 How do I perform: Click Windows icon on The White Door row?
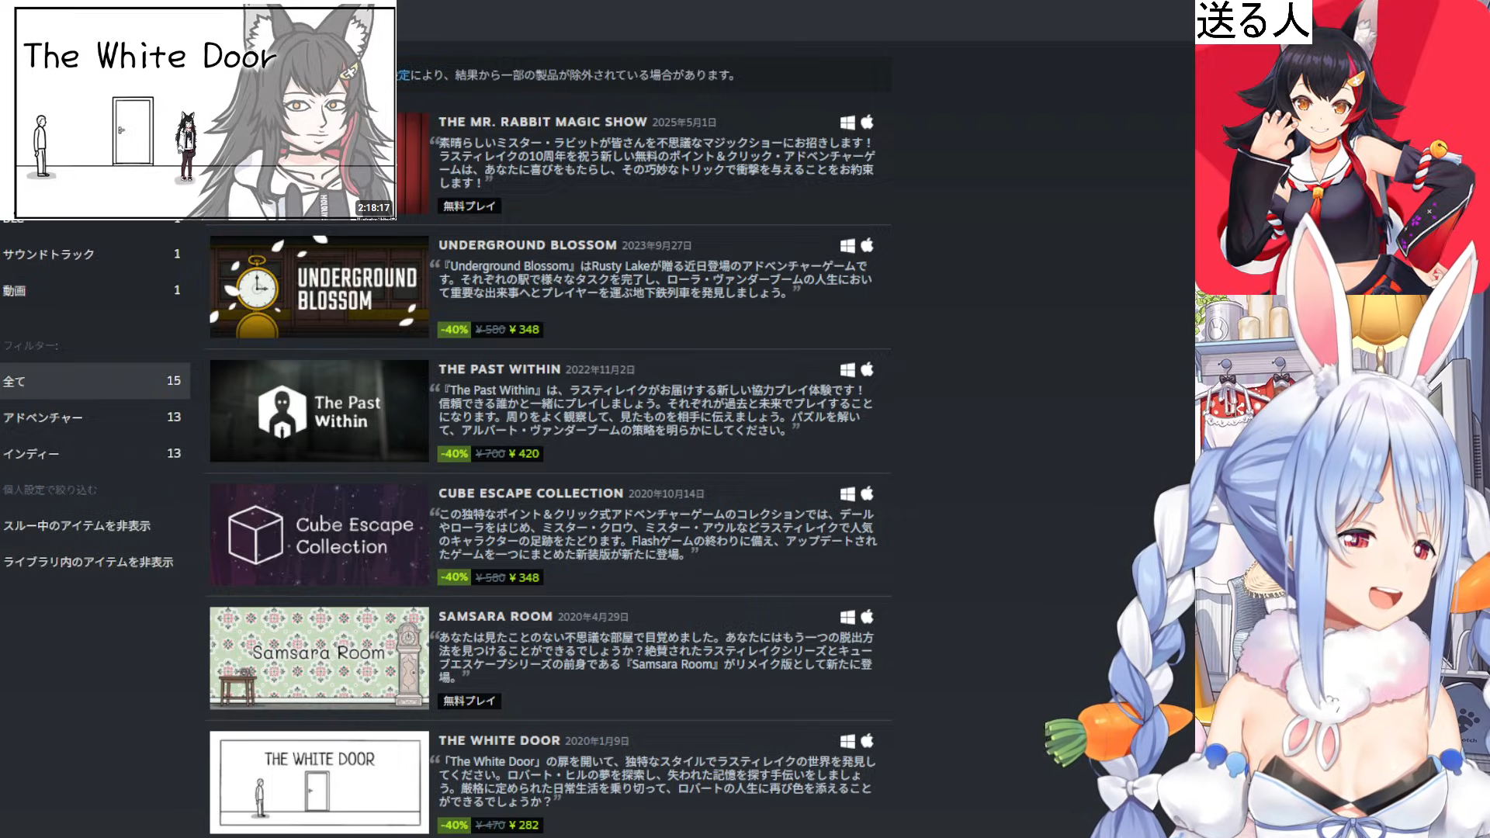847,742
